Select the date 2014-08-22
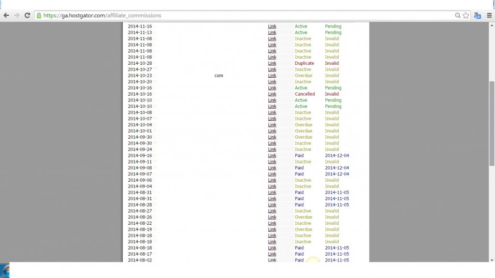The height and width of the screenshot is (278, 495). click(x=140, y=223)
